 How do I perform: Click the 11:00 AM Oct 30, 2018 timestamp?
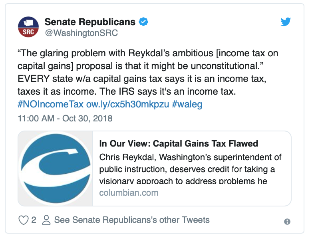click(x=65, y=119)
